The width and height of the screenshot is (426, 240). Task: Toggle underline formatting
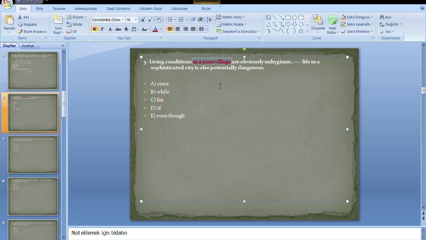click(110, 29)
